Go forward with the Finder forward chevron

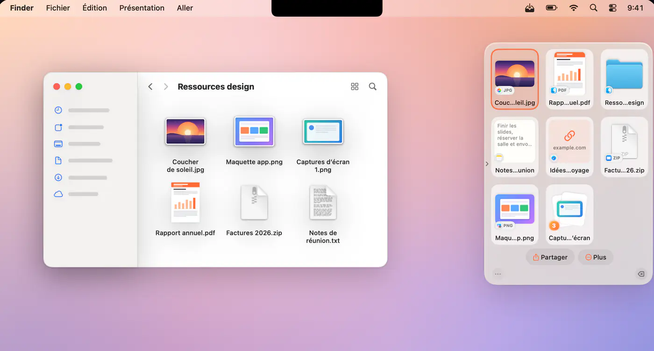[166, 86]
